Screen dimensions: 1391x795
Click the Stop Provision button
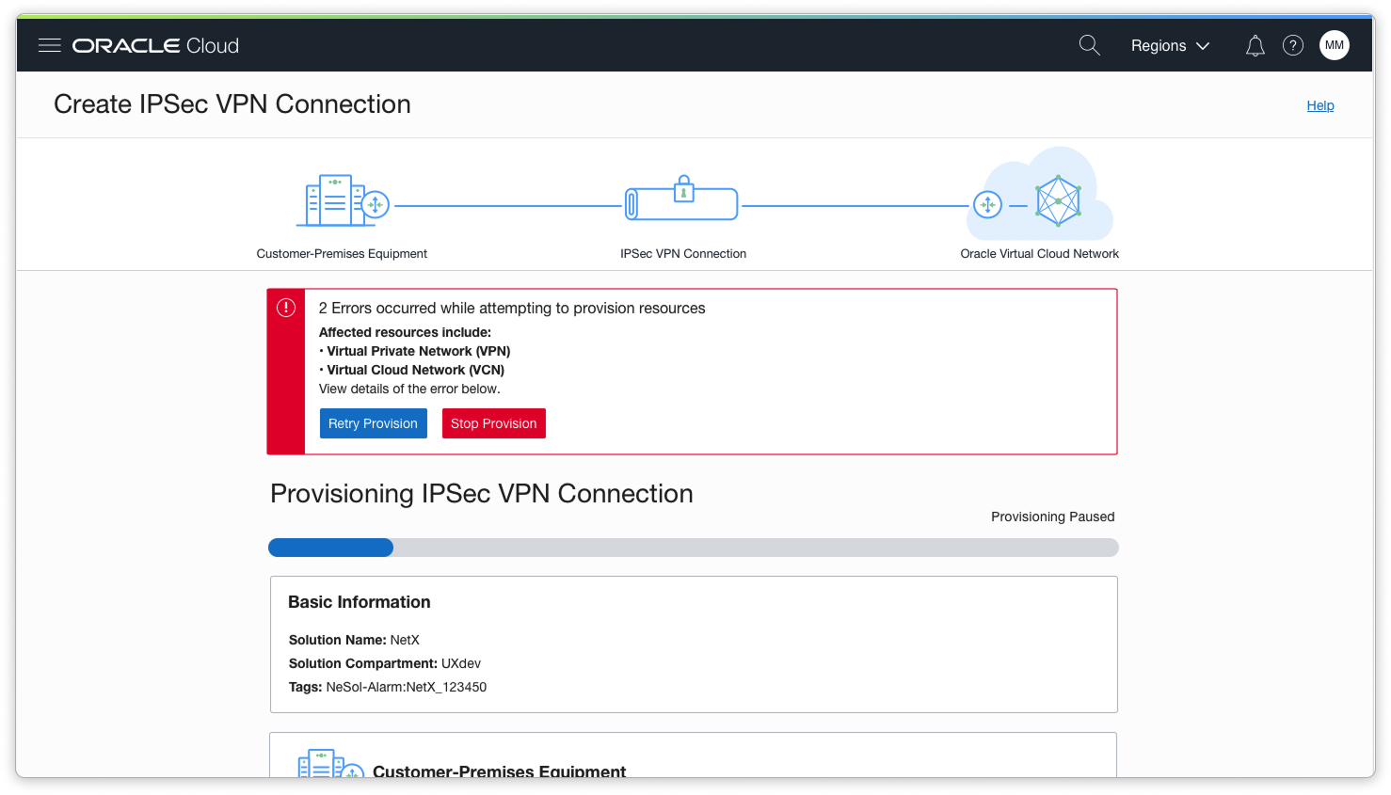pyautogui.click(x=494, y=423)
